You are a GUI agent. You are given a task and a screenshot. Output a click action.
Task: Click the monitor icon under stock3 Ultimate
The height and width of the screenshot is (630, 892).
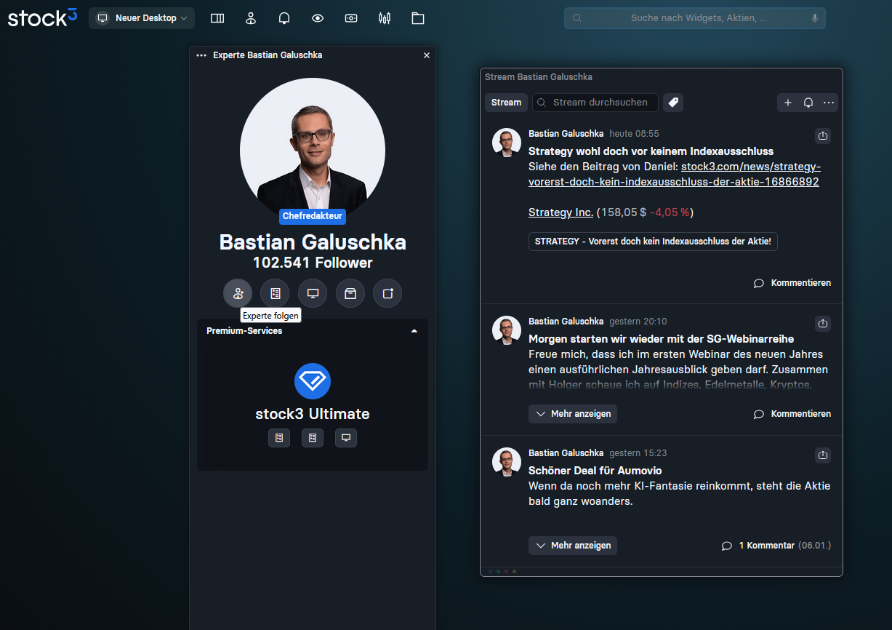[346, 438]
